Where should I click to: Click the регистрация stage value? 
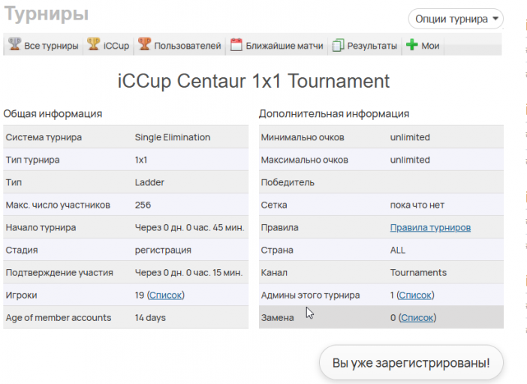[x=163, y=250]
